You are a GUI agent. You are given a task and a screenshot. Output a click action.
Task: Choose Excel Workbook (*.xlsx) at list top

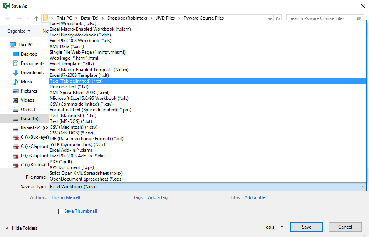(208, 23)
